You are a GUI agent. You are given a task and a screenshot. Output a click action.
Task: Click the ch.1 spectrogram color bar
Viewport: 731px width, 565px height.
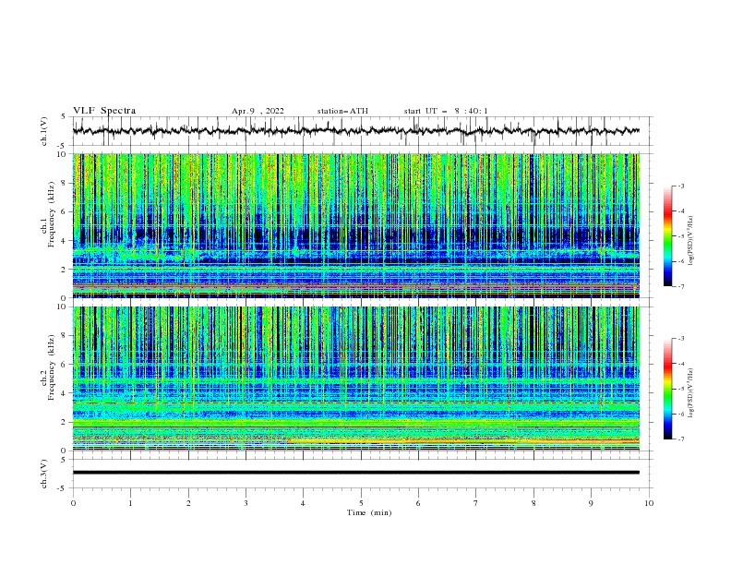point(667,236)
